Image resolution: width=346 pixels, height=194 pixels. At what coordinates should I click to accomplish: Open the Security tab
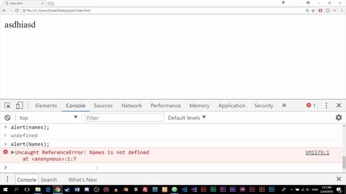pos(263,106)
